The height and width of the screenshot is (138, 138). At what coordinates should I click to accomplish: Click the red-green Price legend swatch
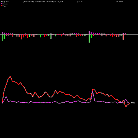coord(2,6)
